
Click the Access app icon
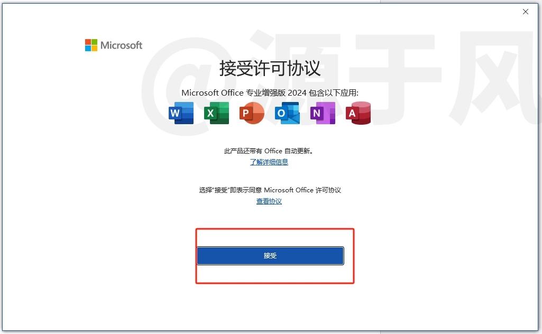pos(358,113)
